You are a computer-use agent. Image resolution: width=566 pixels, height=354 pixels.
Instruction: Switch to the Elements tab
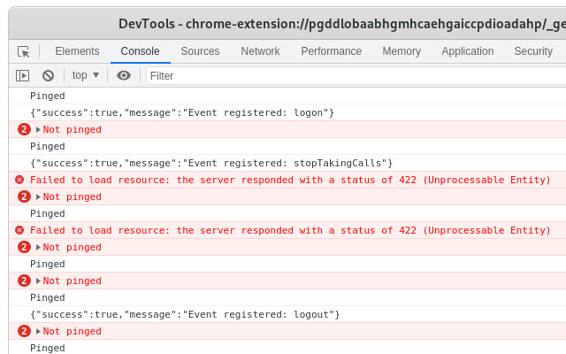coord(77,51)
